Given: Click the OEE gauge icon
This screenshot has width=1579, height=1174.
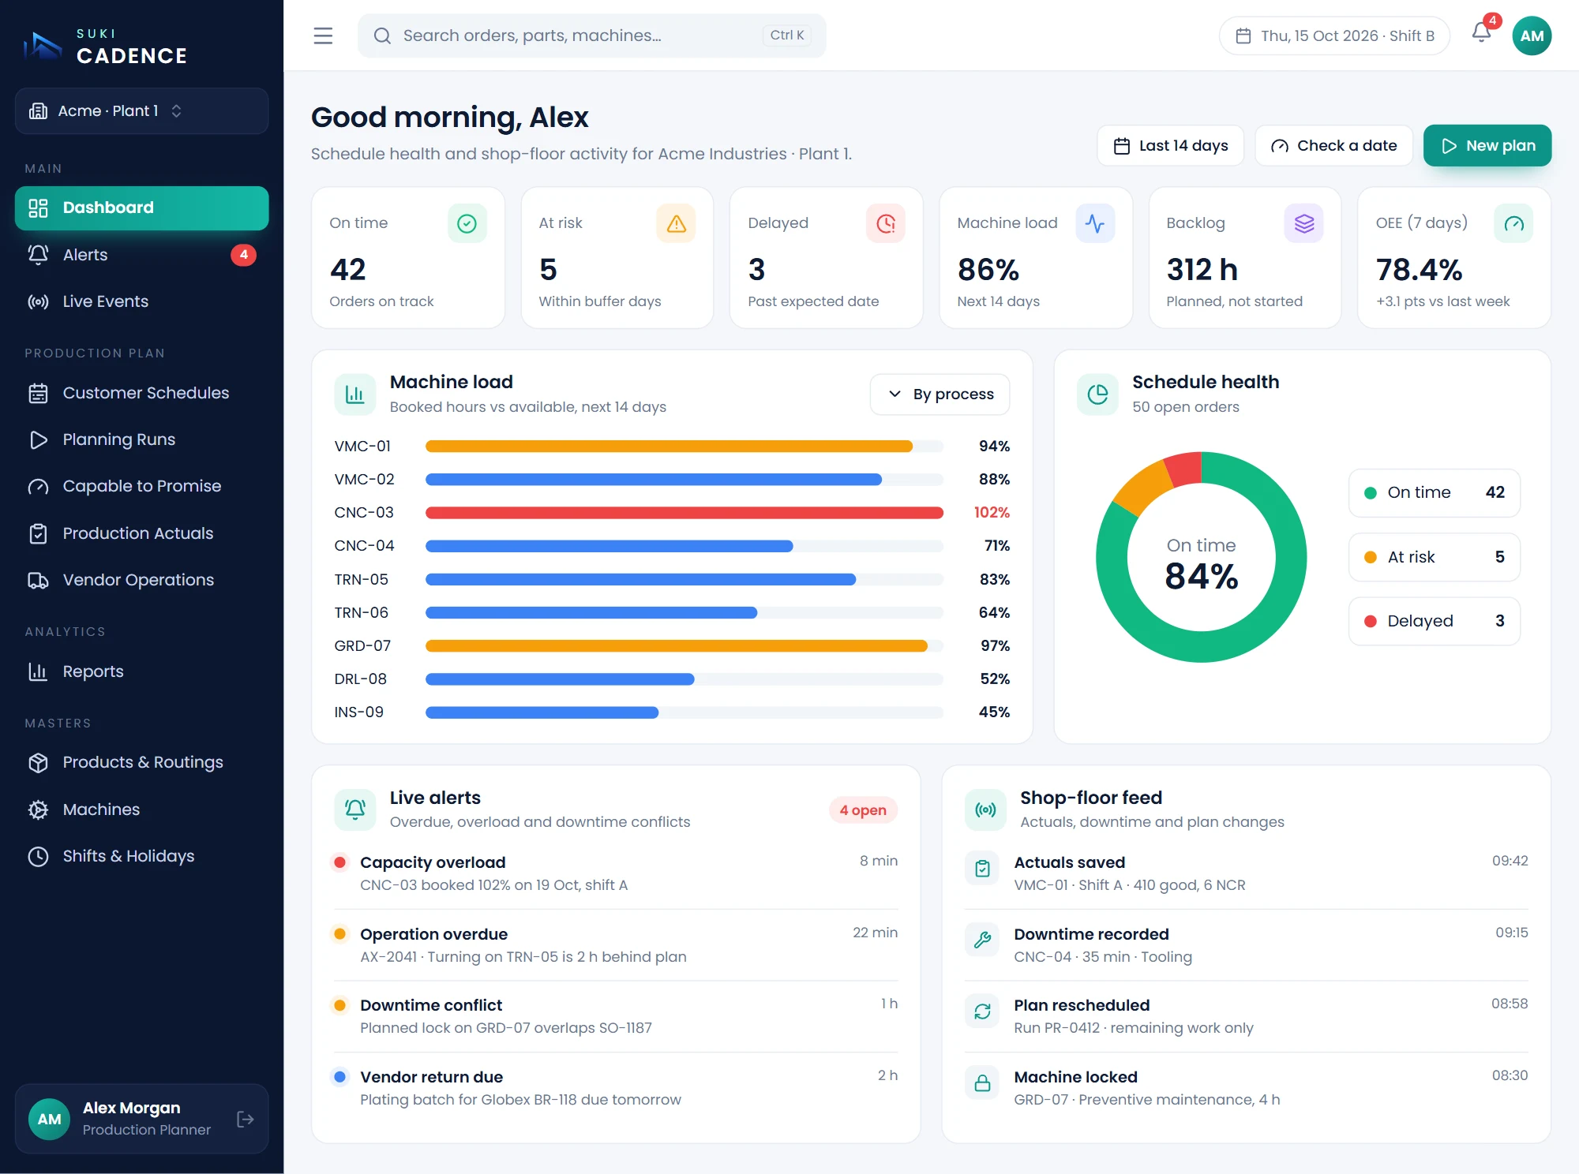Looking at the screenshot, I should click(1513, 223).
